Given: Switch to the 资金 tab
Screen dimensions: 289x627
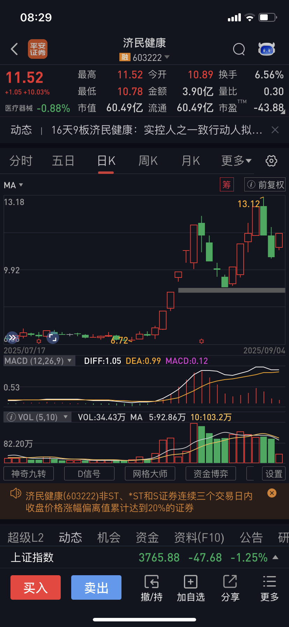Looking at the screenshot, I should 147,537.
